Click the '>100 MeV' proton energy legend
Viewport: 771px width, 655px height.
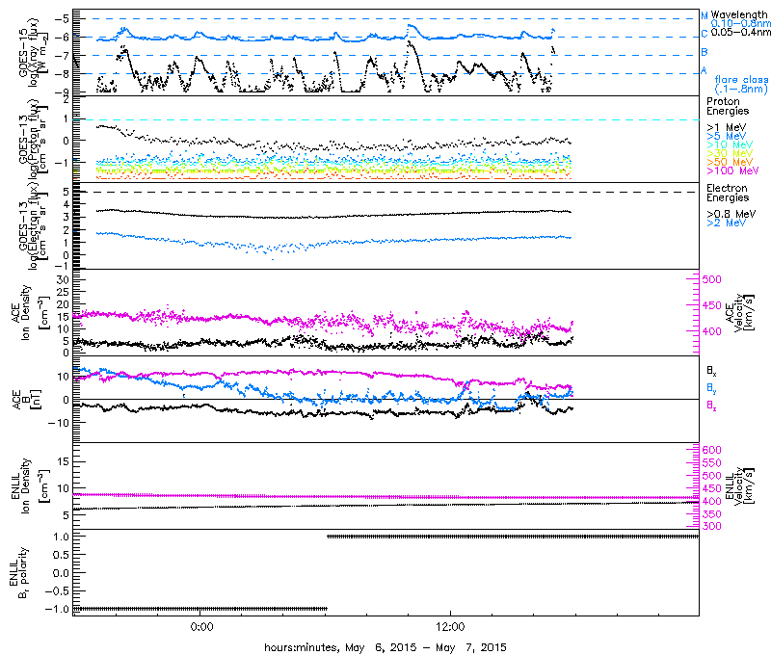coord(732,170)
